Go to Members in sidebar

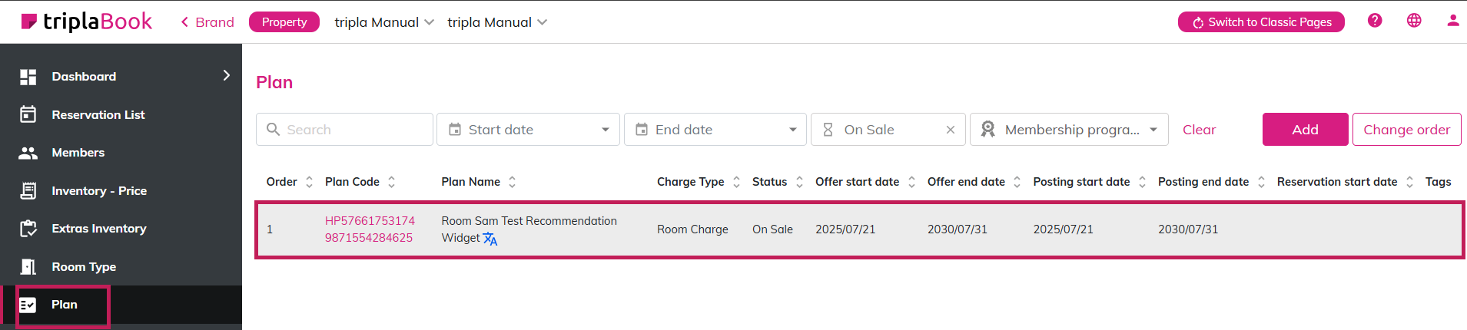(x=78, y=152)
